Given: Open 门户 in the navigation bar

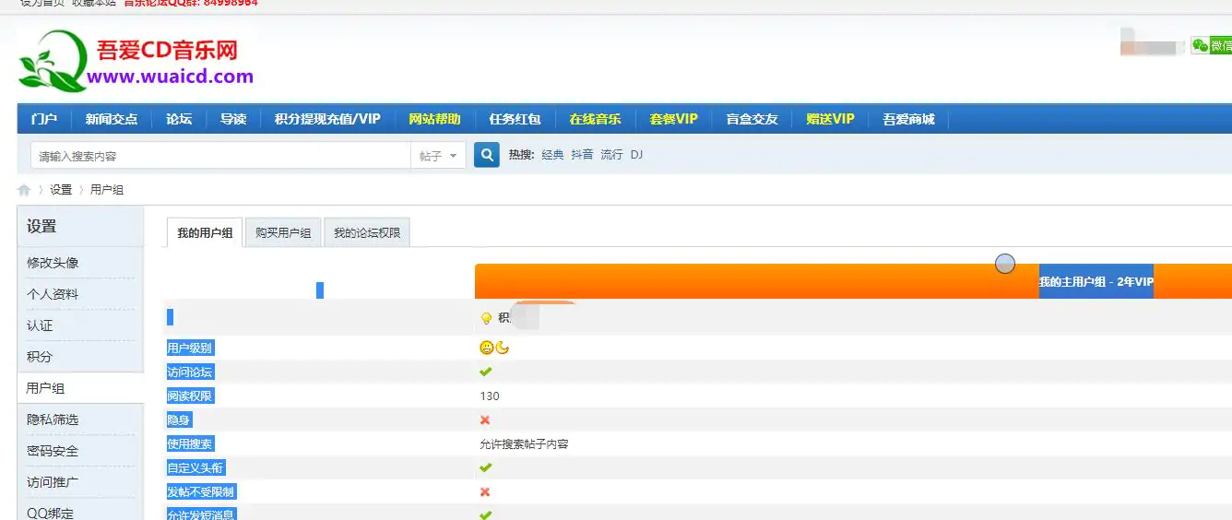Looking at the screenshot, I should [43, 119].
